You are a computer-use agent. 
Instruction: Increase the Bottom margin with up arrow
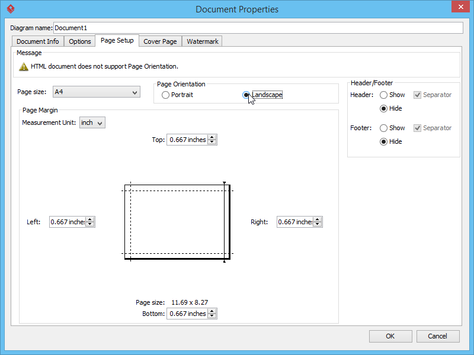(212, 311)
